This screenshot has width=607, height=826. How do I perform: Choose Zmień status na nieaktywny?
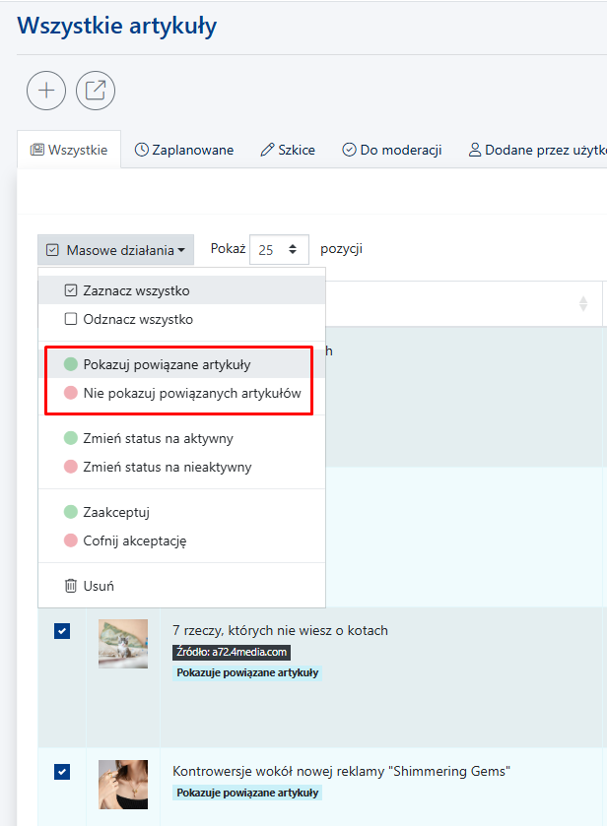pos(167,467)
